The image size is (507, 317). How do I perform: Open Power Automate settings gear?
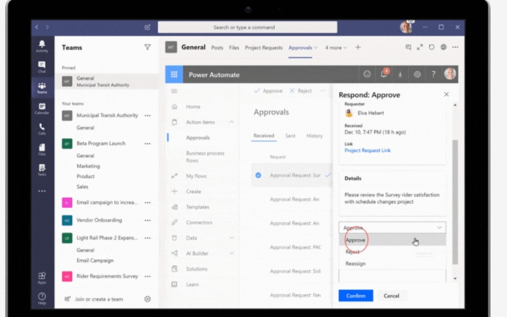[417, 74]
